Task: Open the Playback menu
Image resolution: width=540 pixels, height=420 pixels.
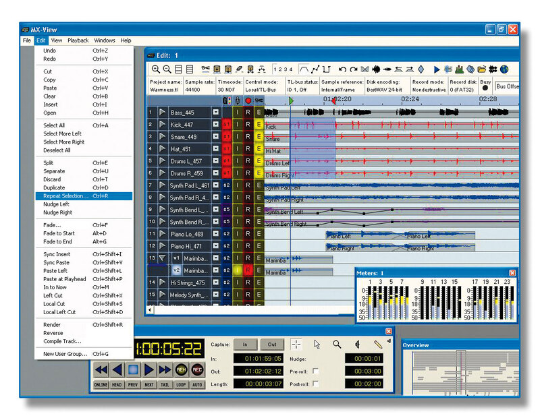Action: coord(78,40)
